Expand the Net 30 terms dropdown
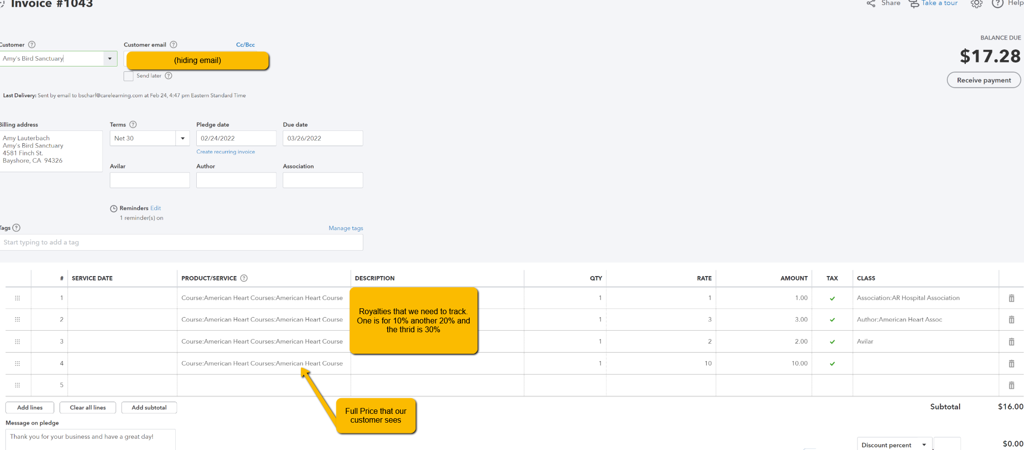Image resolution: width=1024 pixels, height=450 pixels. [x=183, y=138]
